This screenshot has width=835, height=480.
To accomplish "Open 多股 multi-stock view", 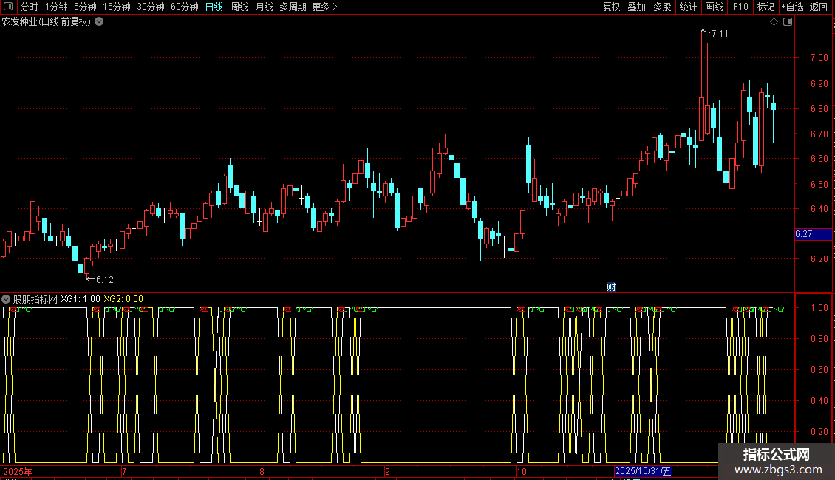I will pyautogui.click(x=663, y=7).
